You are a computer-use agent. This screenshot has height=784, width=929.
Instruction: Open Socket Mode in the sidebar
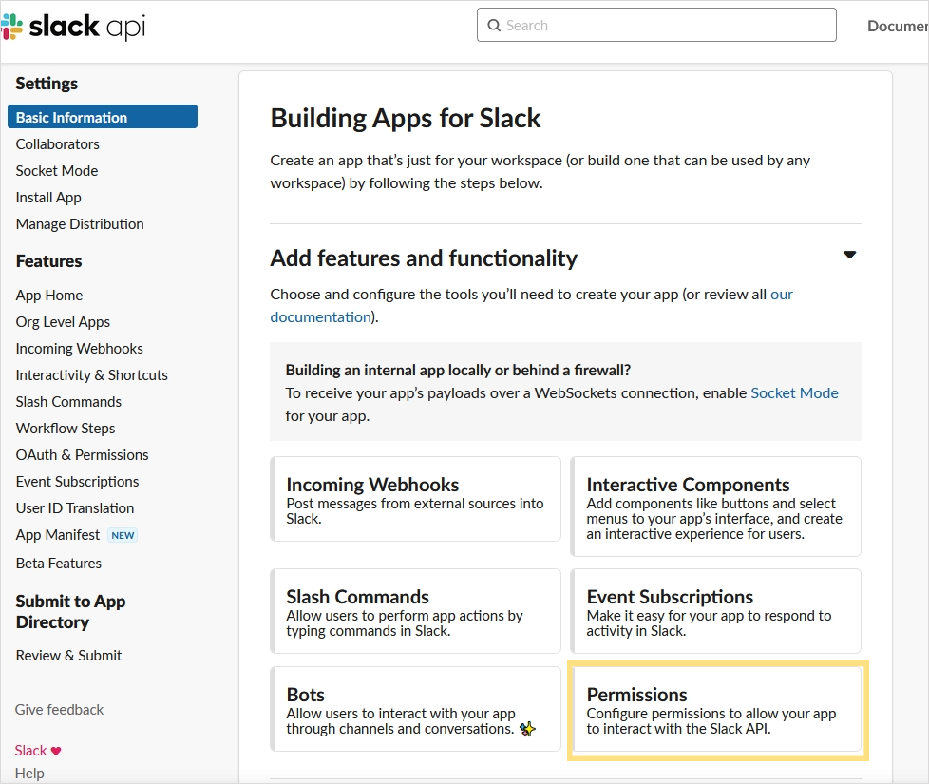[57, 171]
